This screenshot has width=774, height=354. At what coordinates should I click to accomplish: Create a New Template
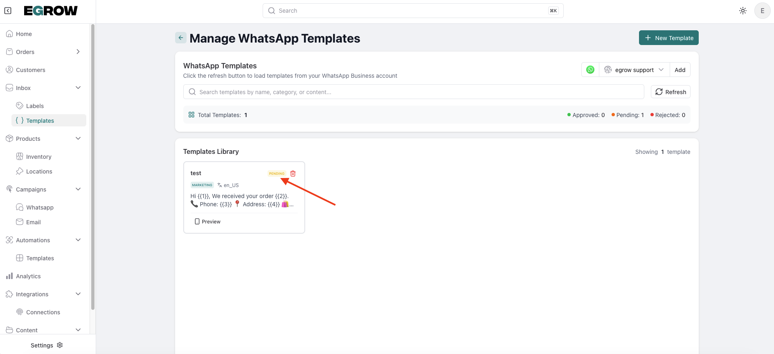(668, 38)
